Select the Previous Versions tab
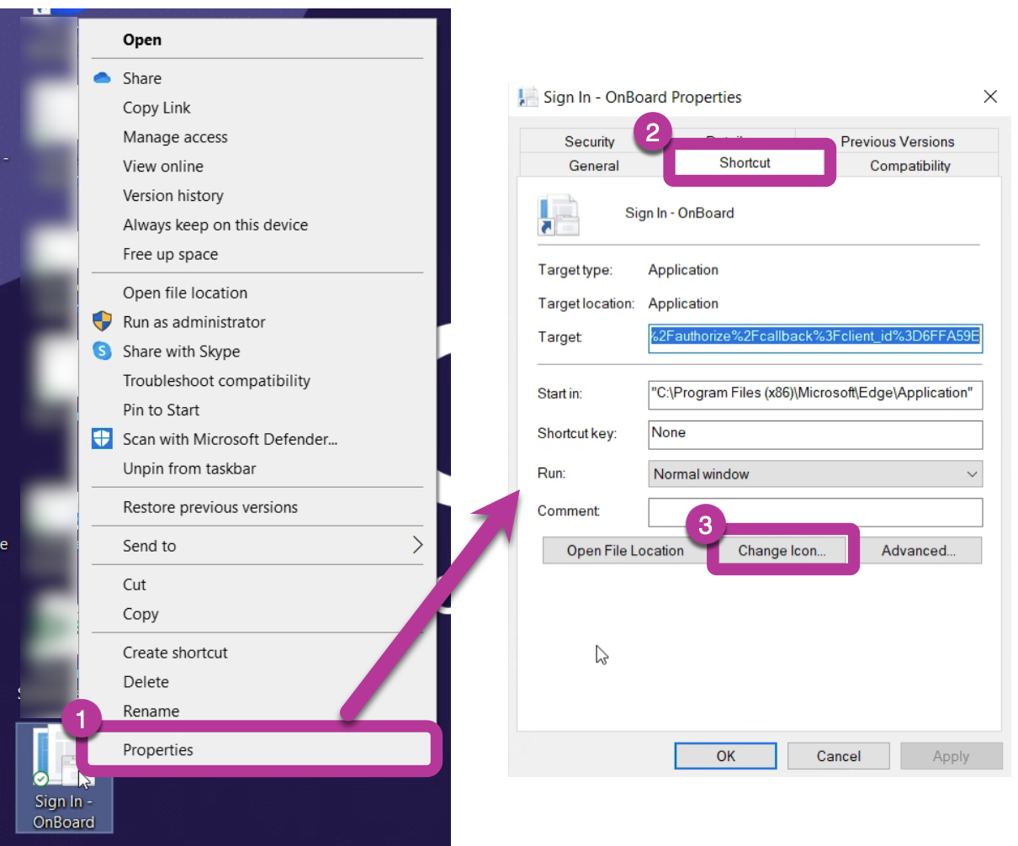The image size is (1018, 846). pyautogui.click(x=897, y=141)
